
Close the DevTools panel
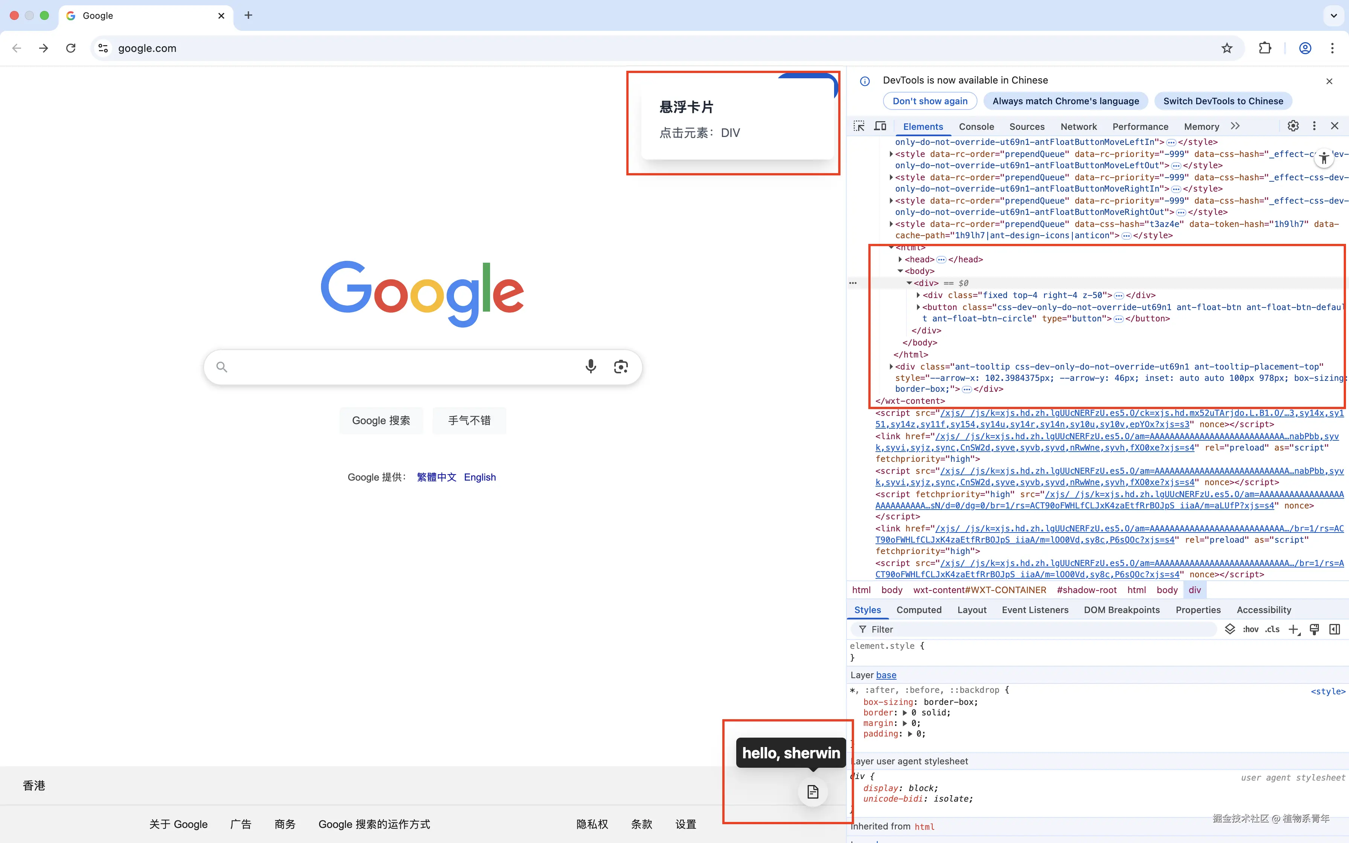[1334, 126]
